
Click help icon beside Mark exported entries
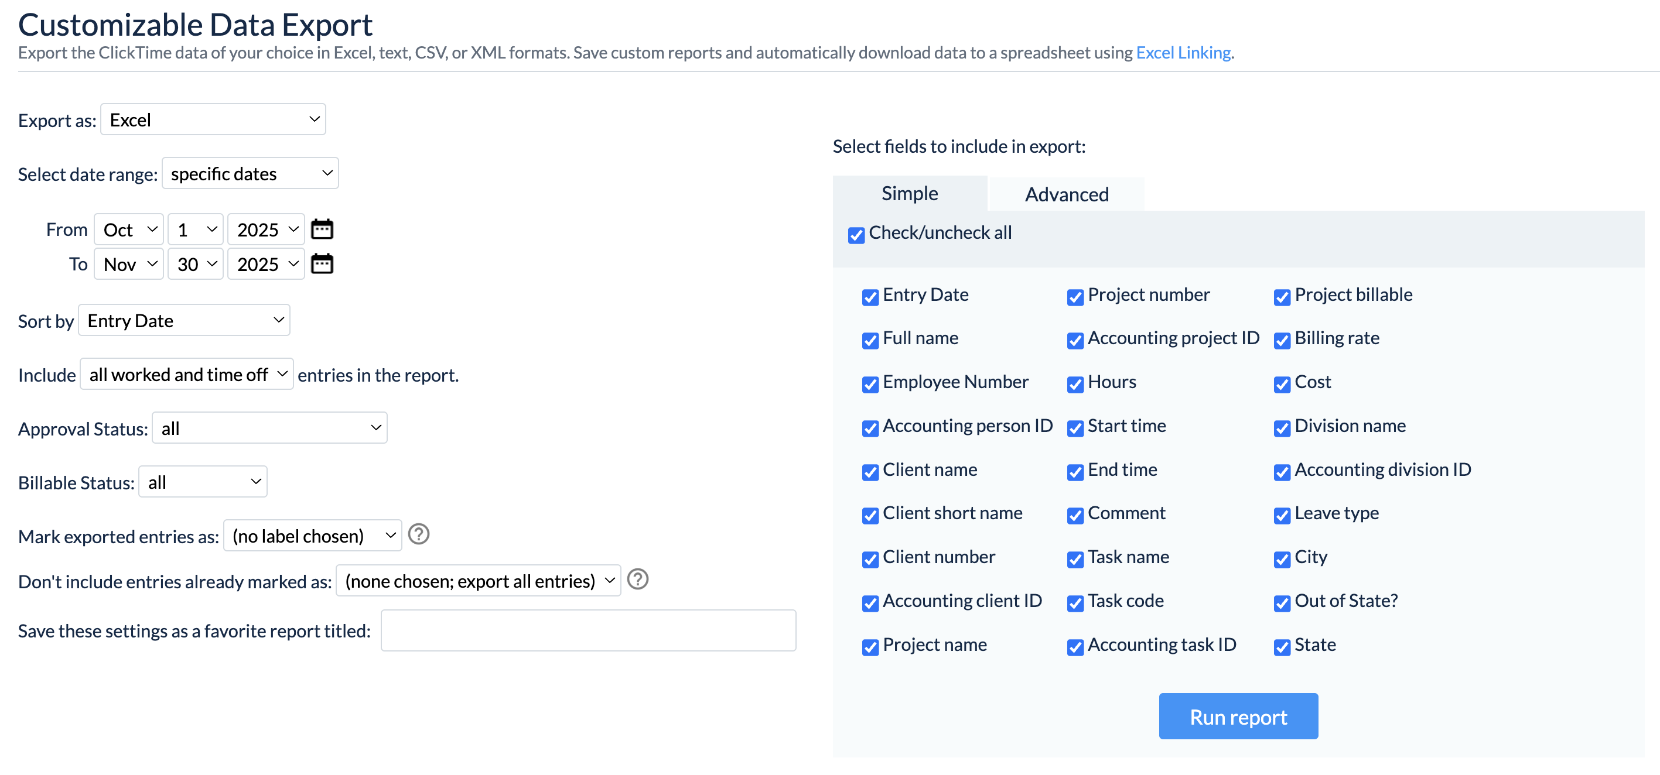click(419, 534)
